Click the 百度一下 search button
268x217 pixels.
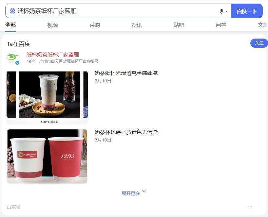click(247, 11)
